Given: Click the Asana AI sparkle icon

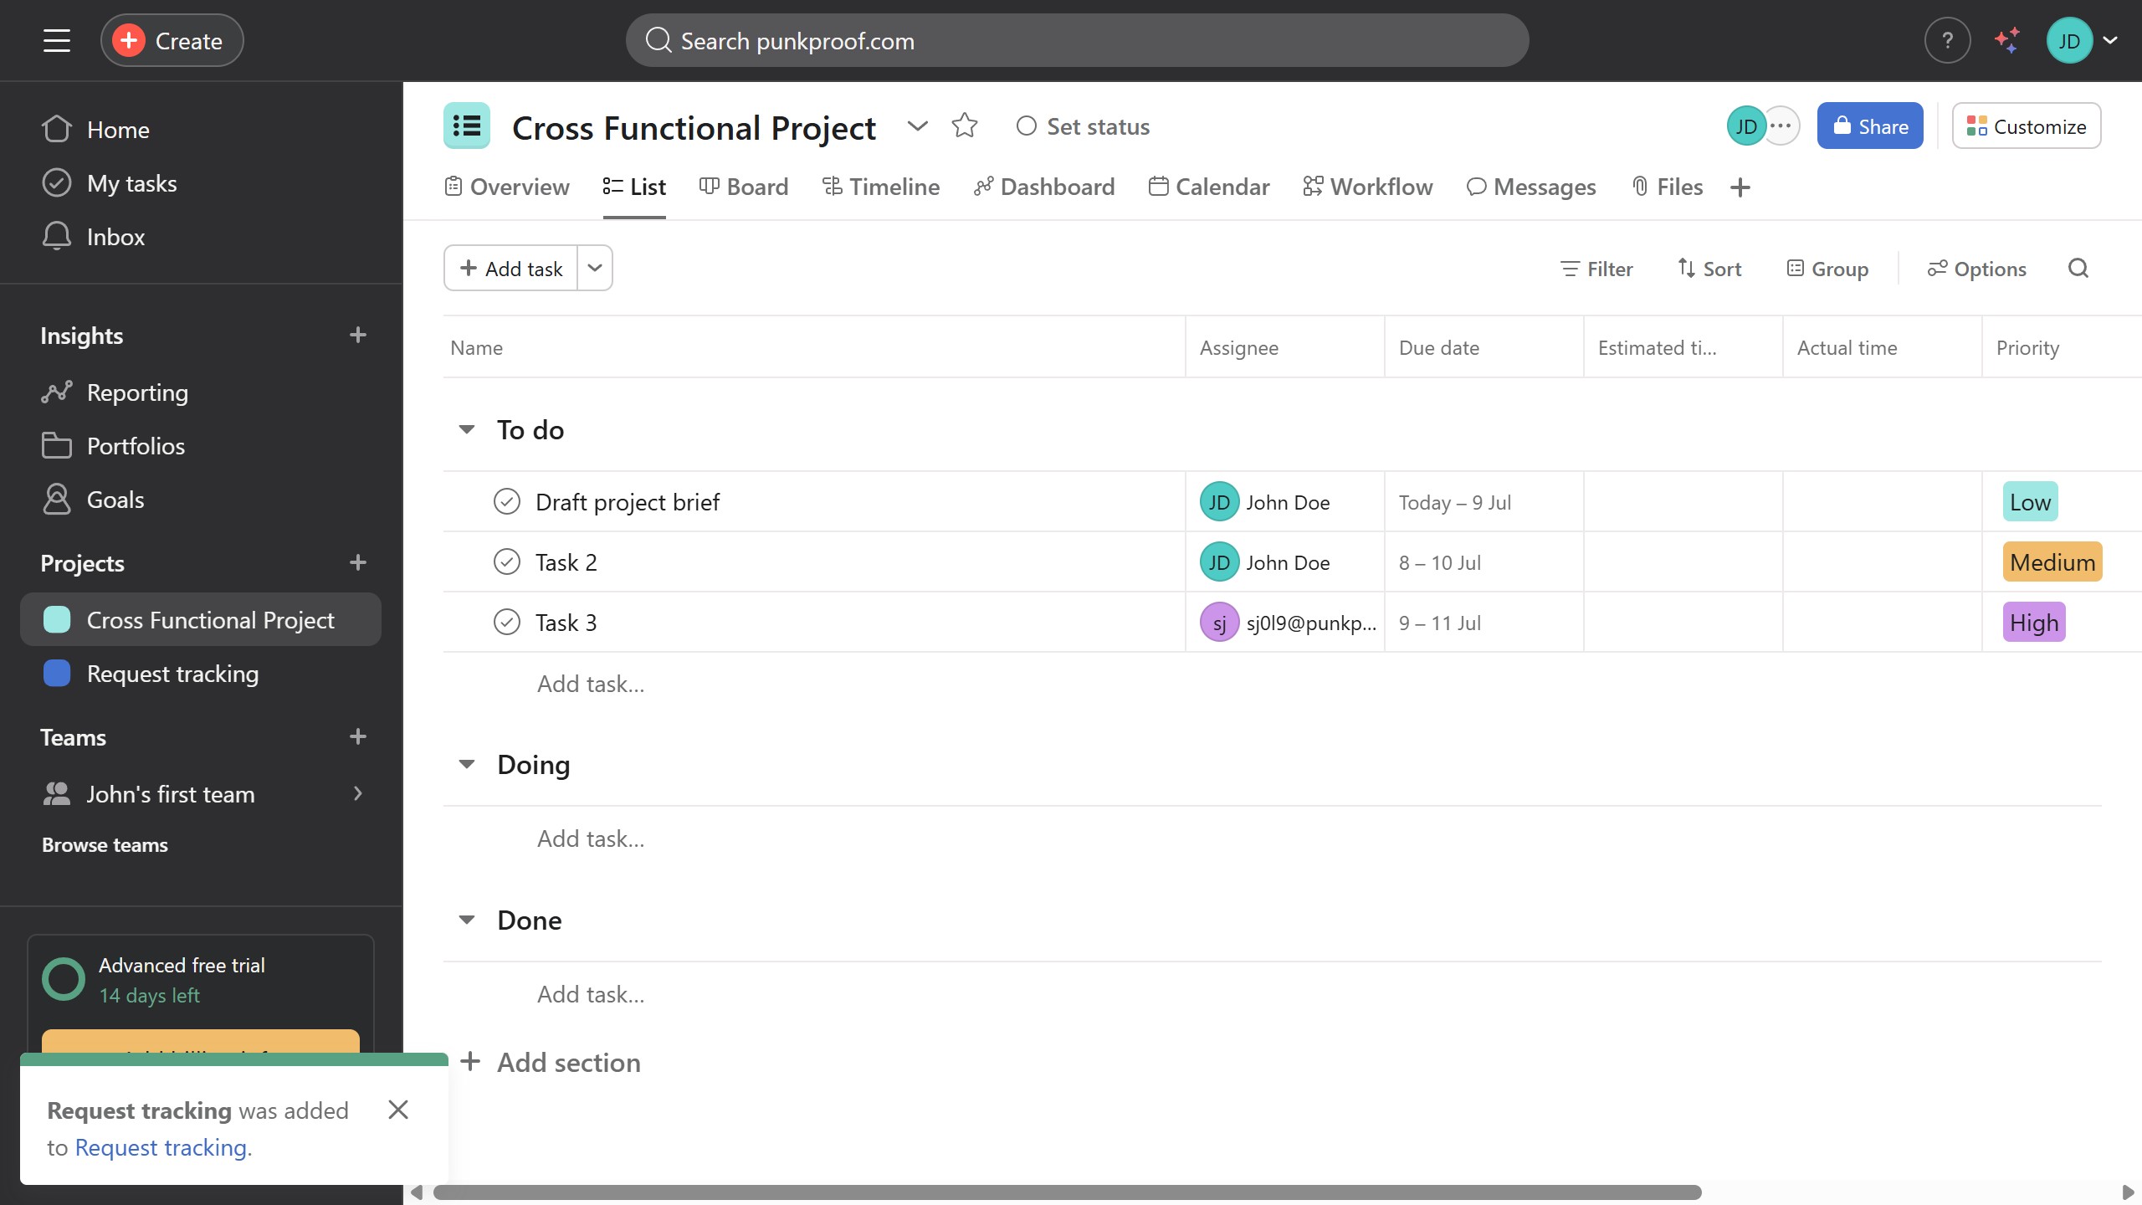Looking at the screenshot, I should [x=2006, y=40].
